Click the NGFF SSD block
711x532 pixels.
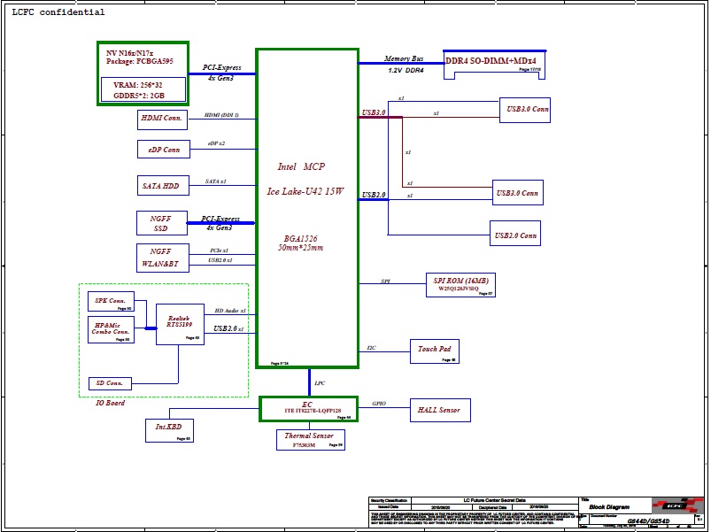(162, 223)
